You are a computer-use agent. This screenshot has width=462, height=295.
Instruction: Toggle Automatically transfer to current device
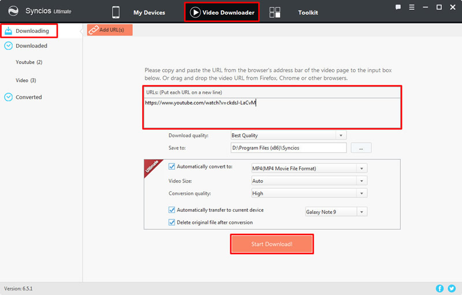coord(172,210)
